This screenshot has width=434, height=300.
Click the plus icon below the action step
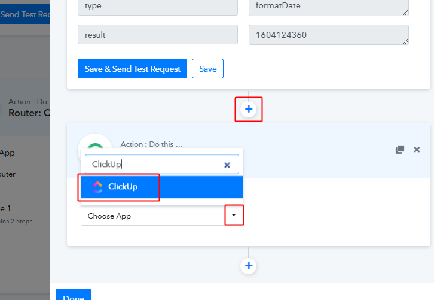tap(249, 266)
